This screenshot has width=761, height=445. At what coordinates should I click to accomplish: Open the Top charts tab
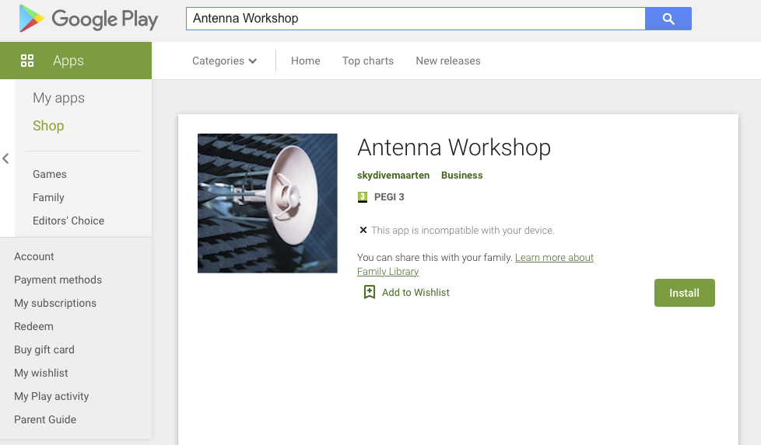tap(368, 61)
